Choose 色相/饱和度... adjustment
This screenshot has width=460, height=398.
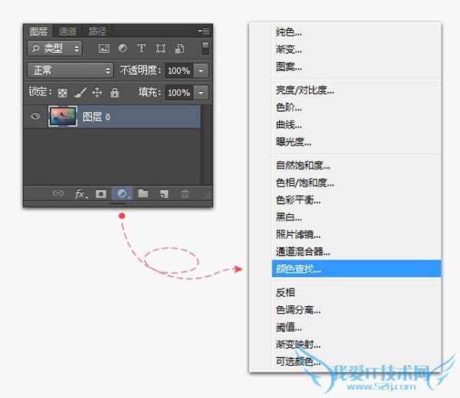(356, 183)
